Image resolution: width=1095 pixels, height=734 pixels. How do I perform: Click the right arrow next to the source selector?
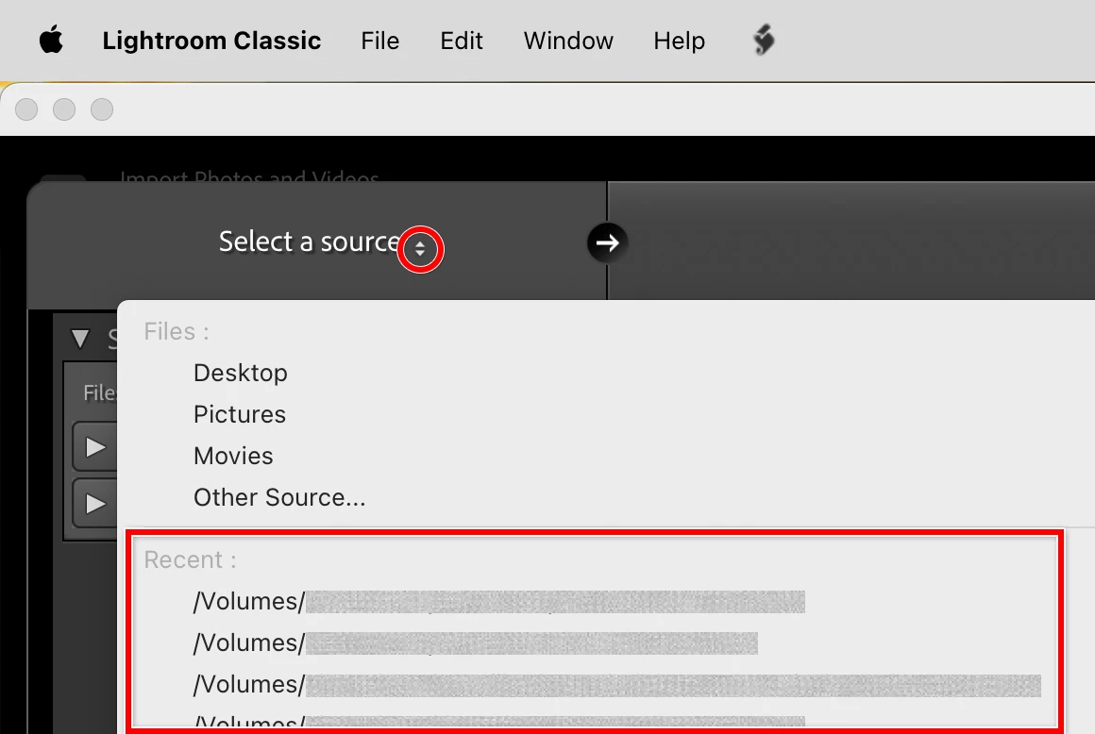pos(607,242)
